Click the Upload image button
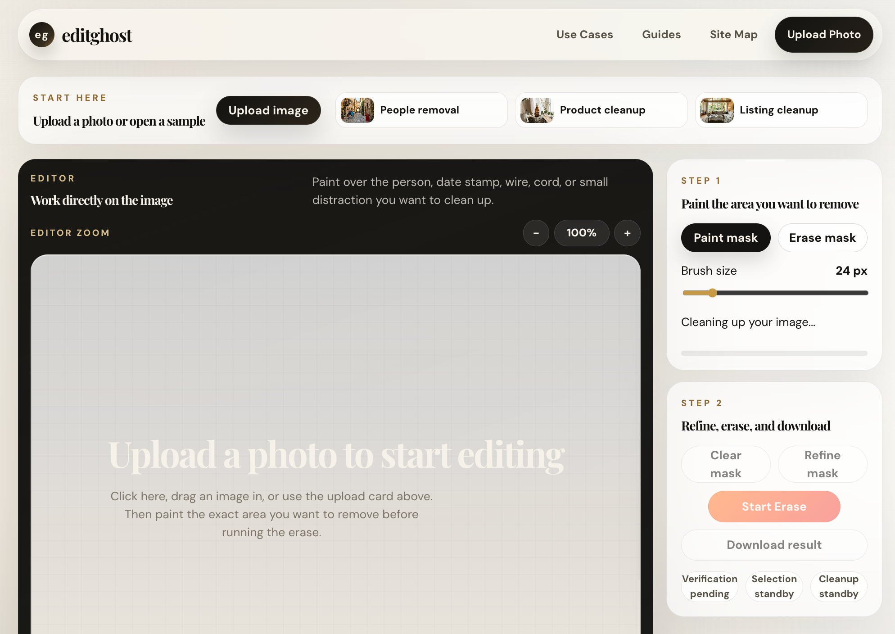Image resolution: width=895 pixels, height=634 pixels. click(268, 110)
